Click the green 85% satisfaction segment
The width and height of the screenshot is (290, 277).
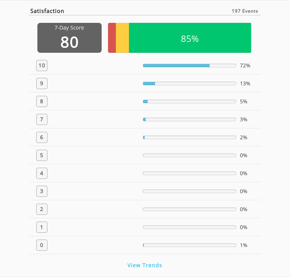(190, 38)
